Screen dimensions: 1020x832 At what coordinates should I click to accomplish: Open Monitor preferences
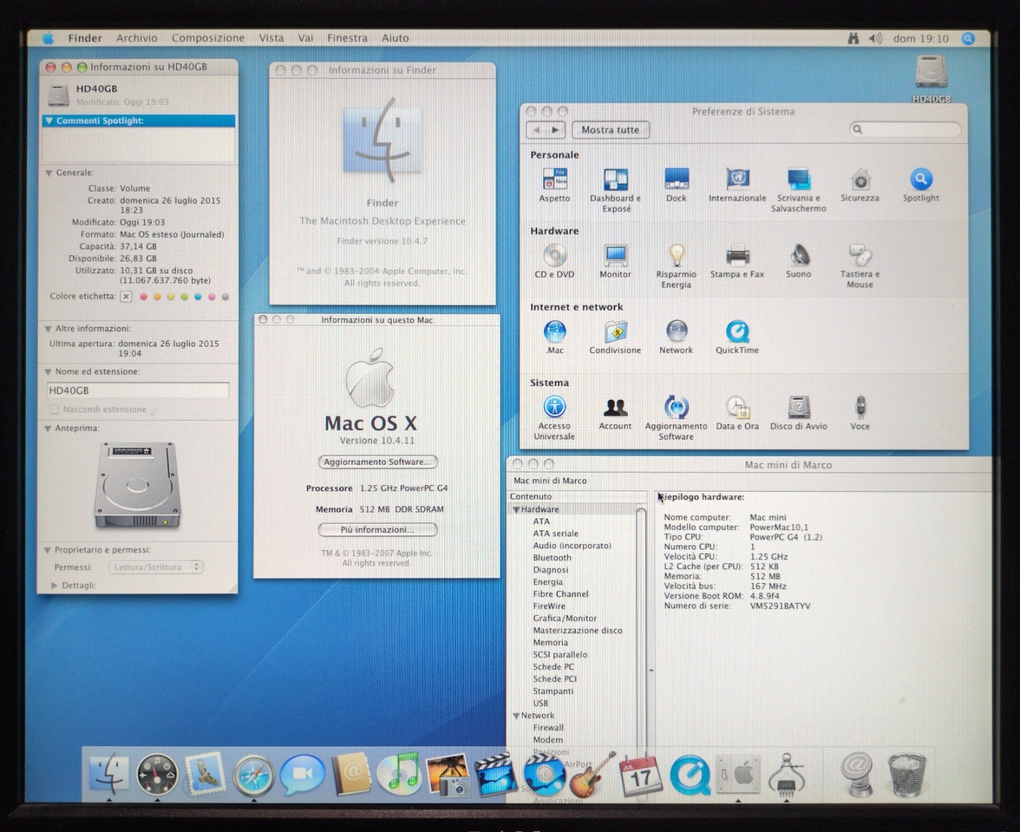tap(615, 261)
